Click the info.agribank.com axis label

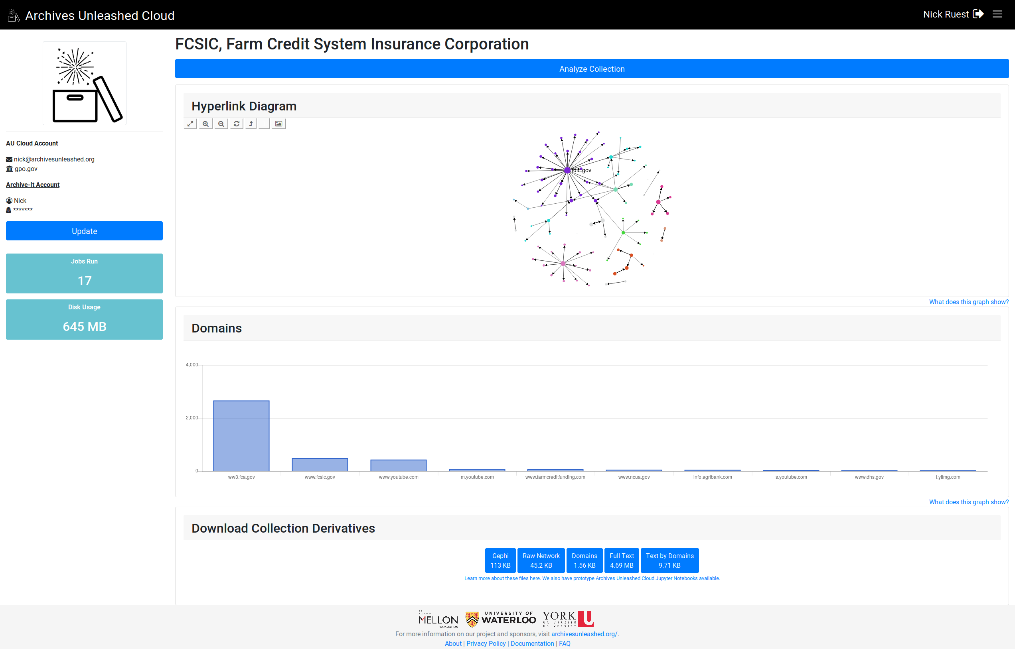(712, 477)
